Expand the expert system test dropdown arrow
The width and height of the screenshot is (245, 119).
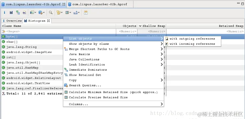[35, 12]
